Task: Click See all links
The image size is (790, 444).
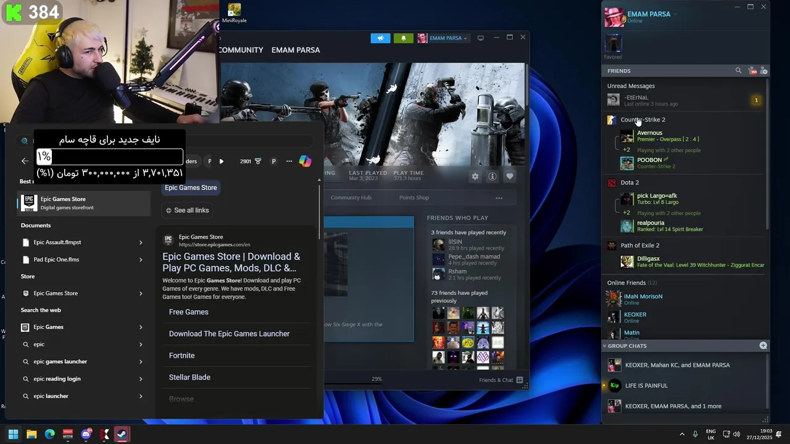Action: [x=187, y=210]
